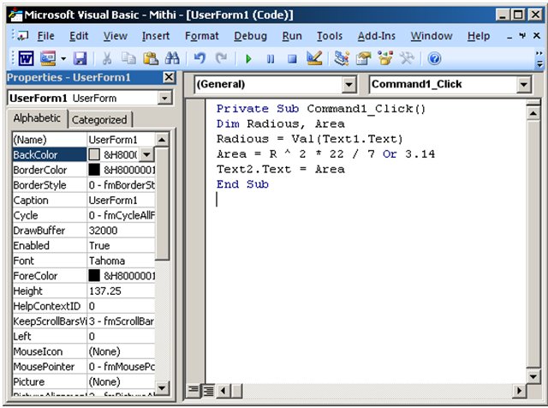Click the Save icon in toolbar
548x408 pixels.
(80, 59)
